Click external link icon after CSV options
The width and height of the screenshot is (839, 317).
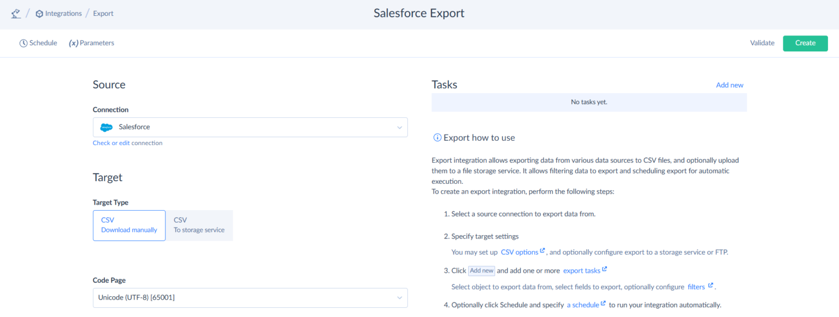[x=542, y=252]
